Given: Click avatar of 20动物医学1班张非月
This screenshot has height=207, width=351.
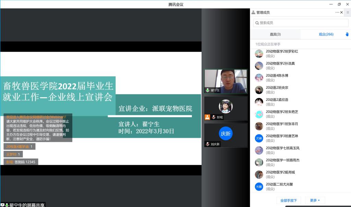Looking at the screenshot, I should 259,126.
